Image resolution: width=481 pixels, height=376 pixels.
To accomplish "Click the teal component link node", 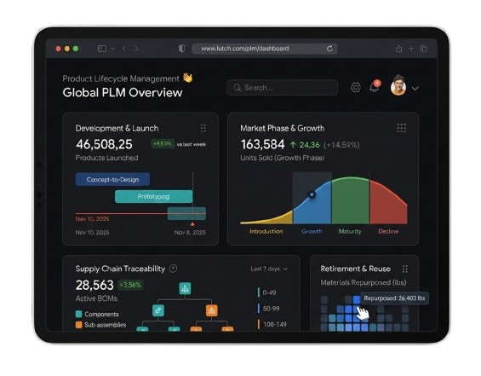I will [158, 310].
